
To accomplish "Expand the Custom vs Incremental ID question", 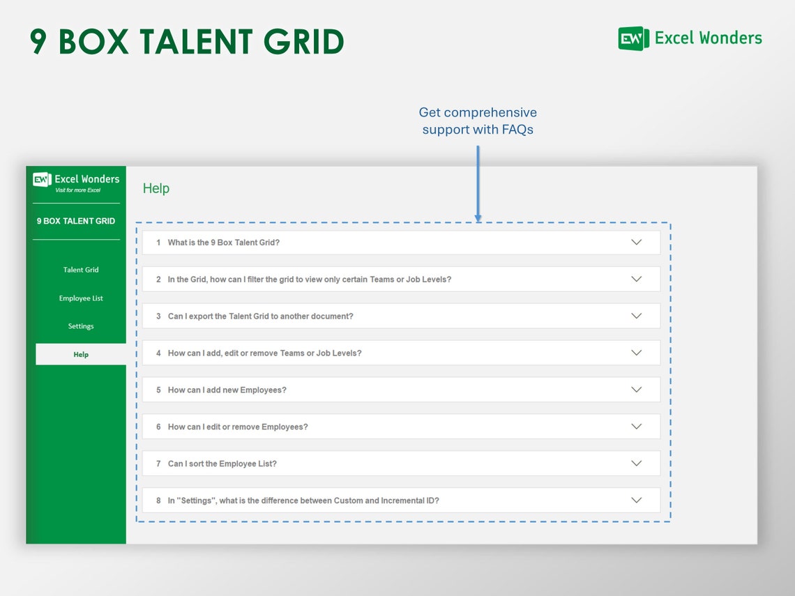I will click(x=401, y=500).
